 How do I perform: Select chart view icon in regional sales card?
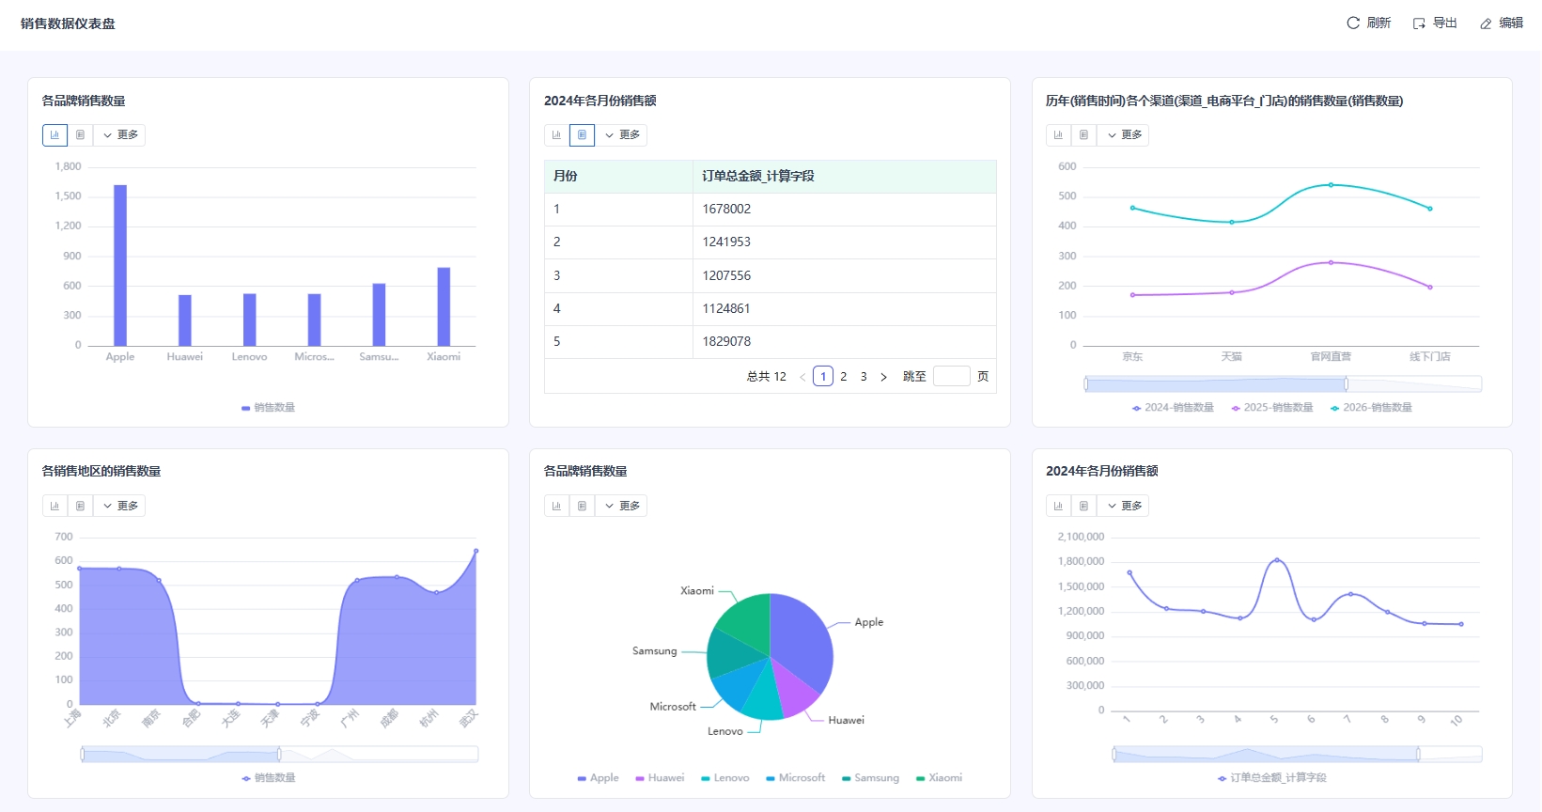55,506
